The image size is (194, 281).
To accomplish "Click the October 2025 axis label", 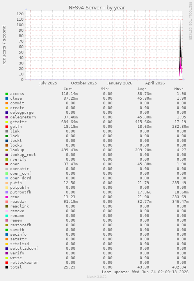I will (84, 83).
